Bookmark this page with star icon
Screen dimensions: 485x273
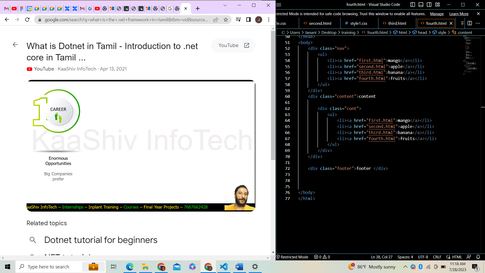[x=226, y=20]
